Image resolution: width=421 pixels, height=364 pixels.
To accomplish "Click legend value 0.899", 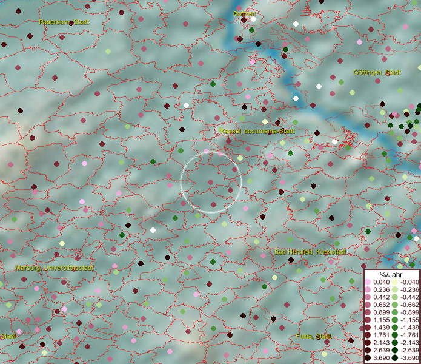I will (x=381, y=312).
